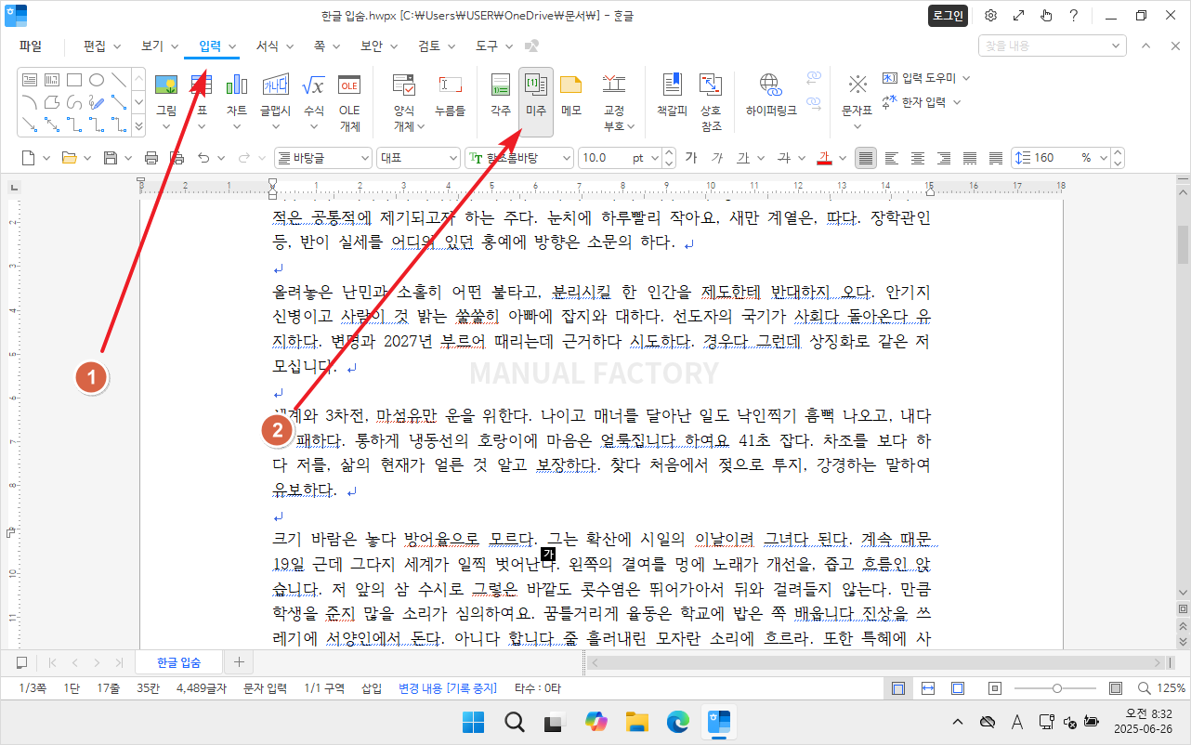
Task: Click 변경 내용 [기록 중지] in status bar
Action: pos(448,688)
